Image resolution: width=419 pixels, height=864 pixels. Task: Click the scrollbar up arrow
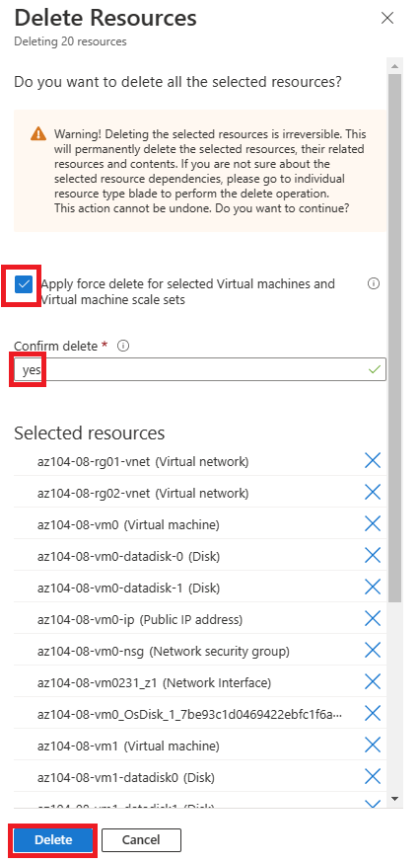tap(394, 66)
